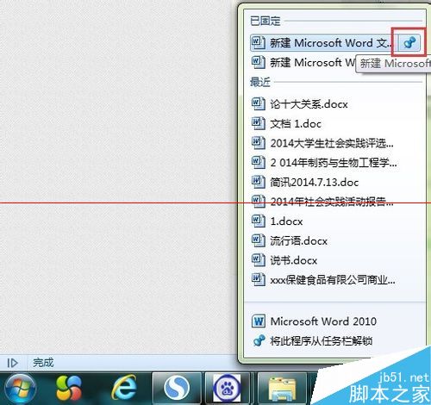Open the Baidu paw icon on taskbar
The image size is (431, 405).
(x=227, y=388)
